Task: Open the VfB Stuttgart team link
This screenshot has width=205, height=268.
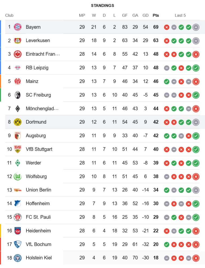Action: 39,149
